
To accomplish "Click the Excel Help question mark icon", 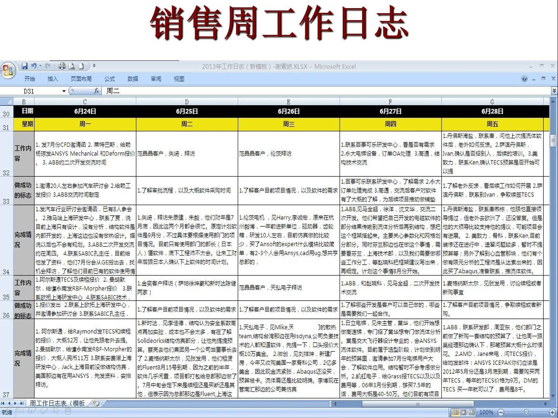I will click(524, 79).
